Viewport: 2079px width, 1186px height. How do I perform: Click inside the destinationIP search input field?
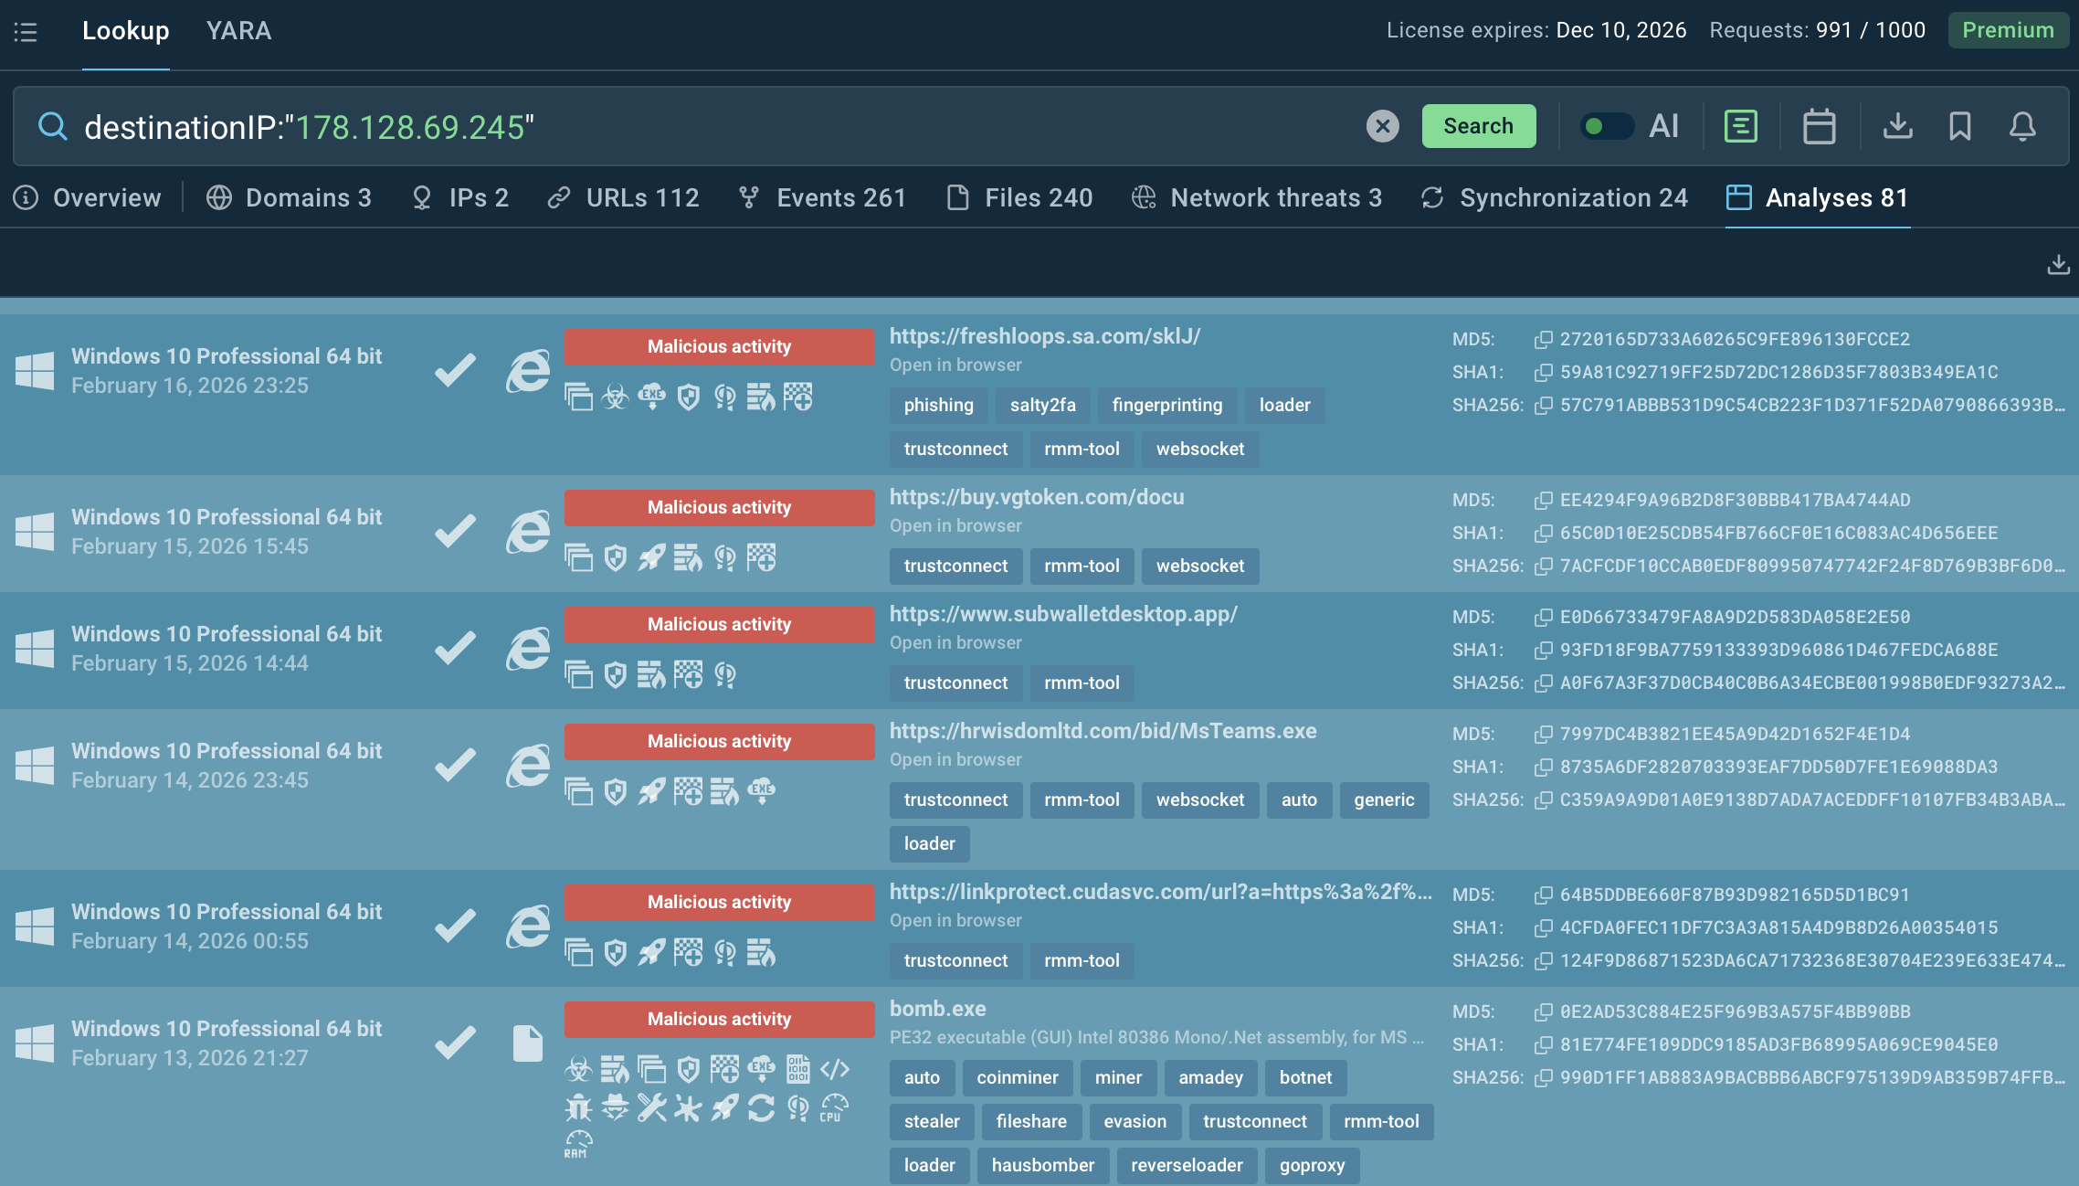pos(639,127)
